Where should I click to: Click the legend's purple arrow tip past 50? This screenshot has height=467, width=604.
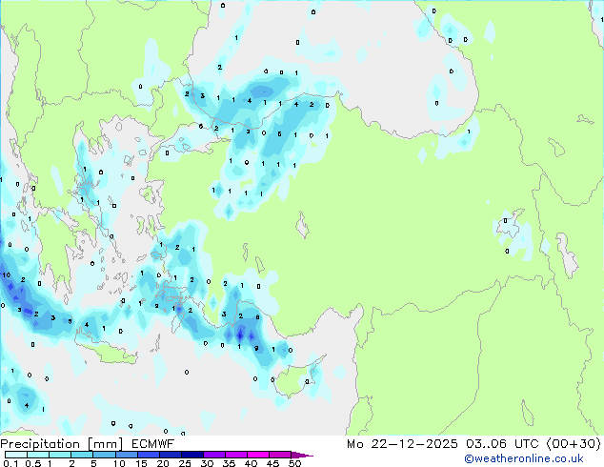(302, 455)
